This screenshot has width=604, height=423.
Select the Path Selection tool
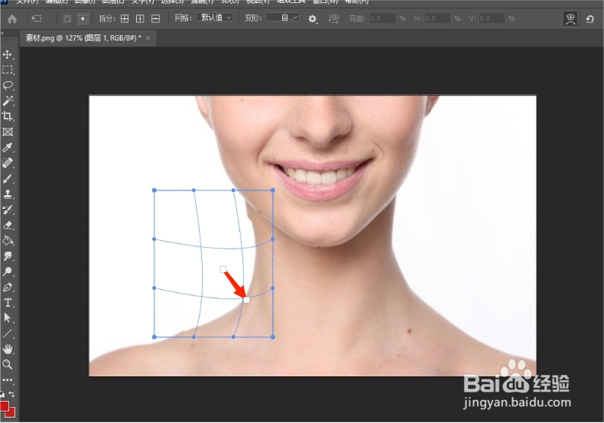tap(8, 318)
